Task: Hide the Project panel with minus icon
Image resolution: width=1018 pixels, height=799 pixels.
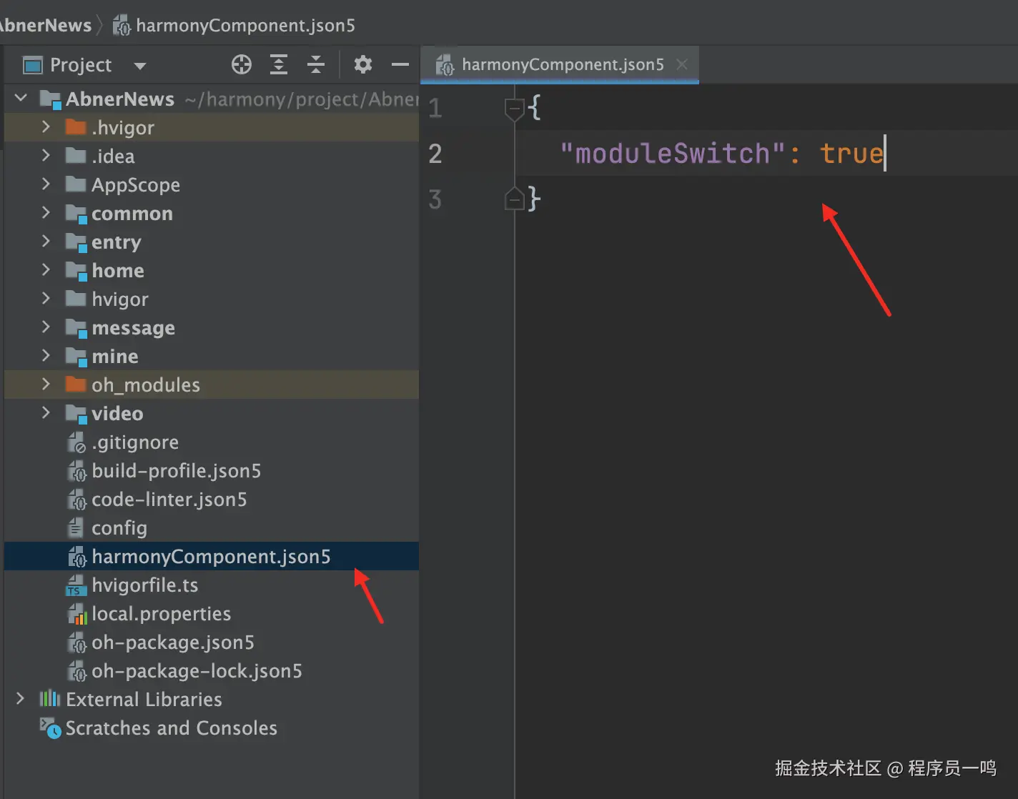Action: tap(400, 65)
